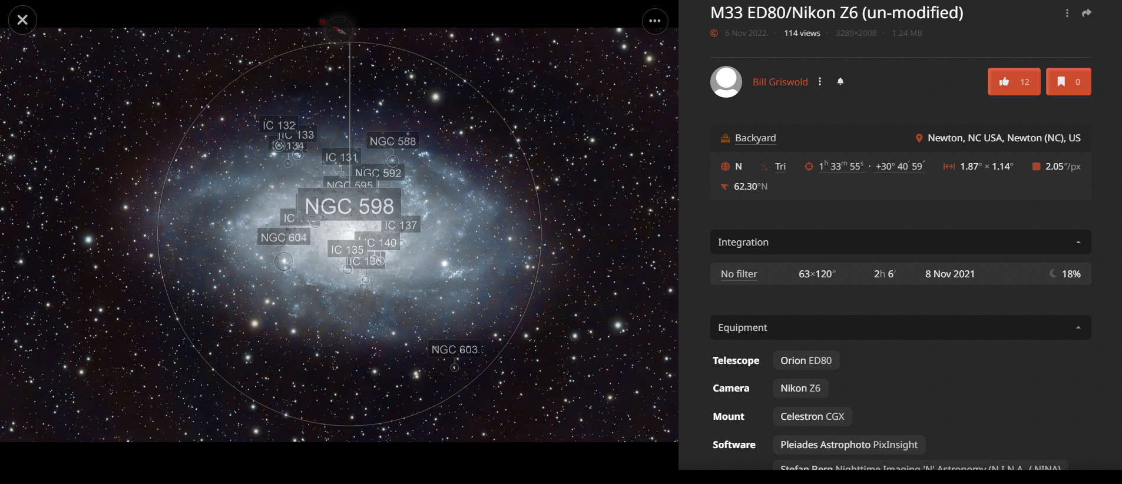Image resolution: width=1122 pixels, height=484 pixels.
Task: Open the Tri constellation link
Action: pos(780,167)
